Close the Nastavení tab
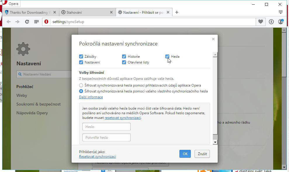 (x=168, y=12)
